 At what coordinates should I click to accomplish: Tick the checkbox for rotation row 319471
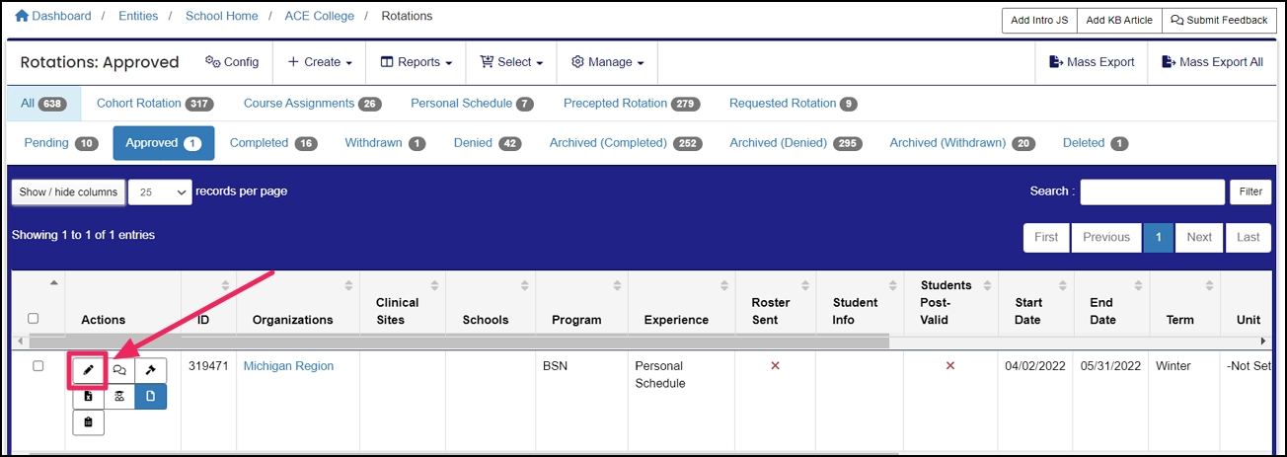pyautogui.click(x=38, y=366)
